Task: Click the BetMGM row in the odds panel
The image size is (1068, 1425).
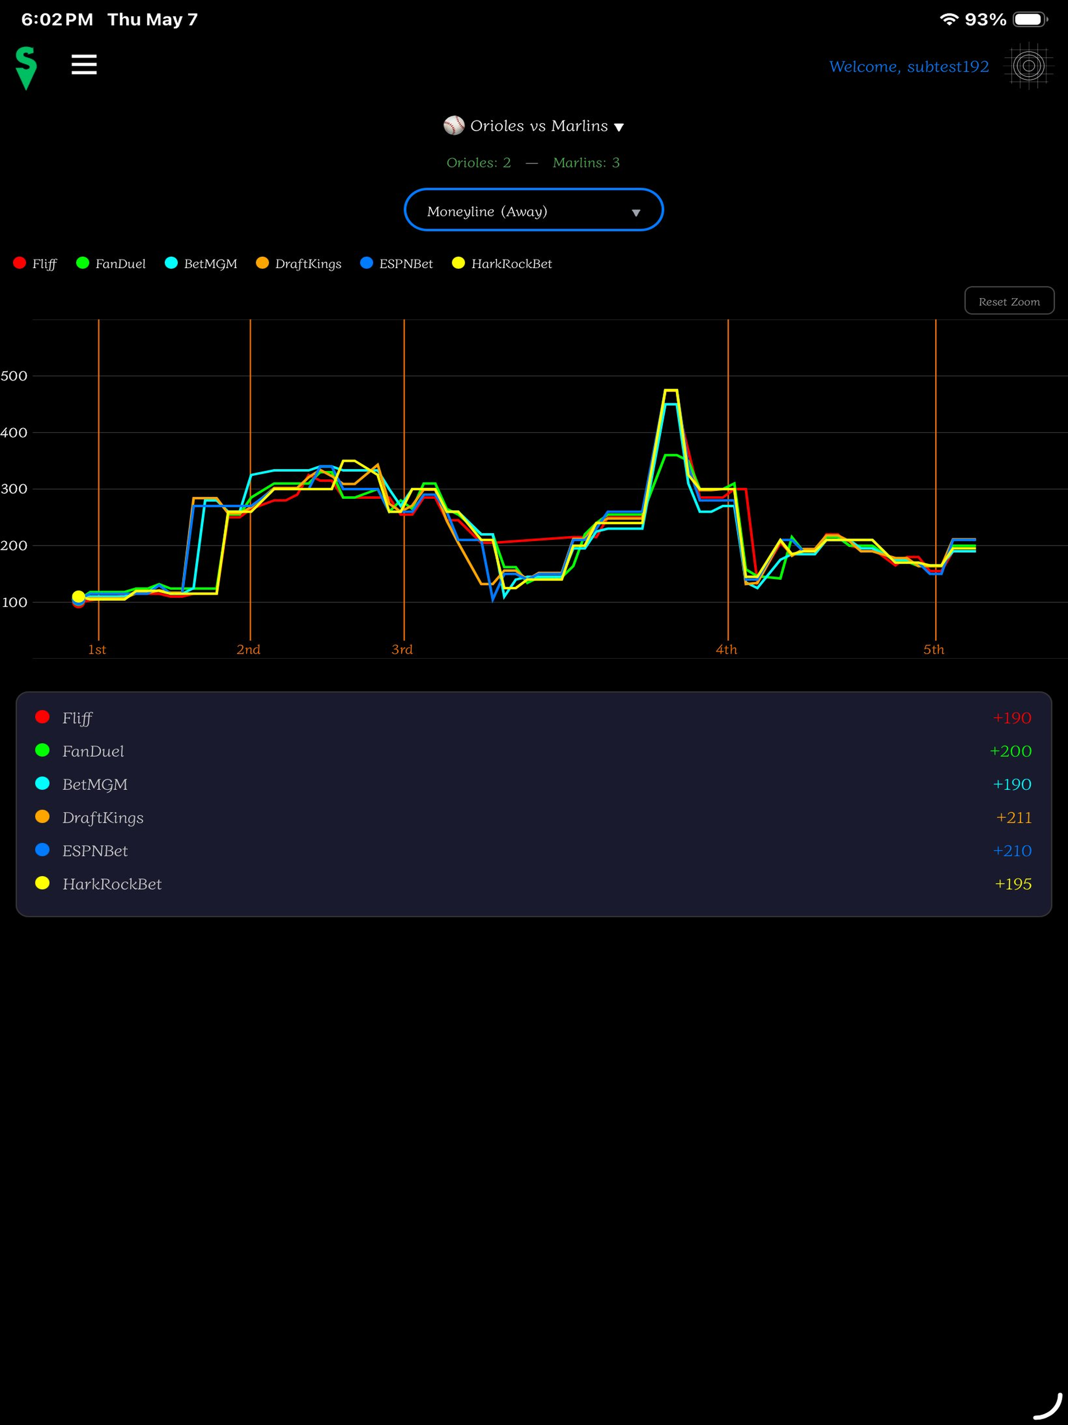Action: point(533,784)
